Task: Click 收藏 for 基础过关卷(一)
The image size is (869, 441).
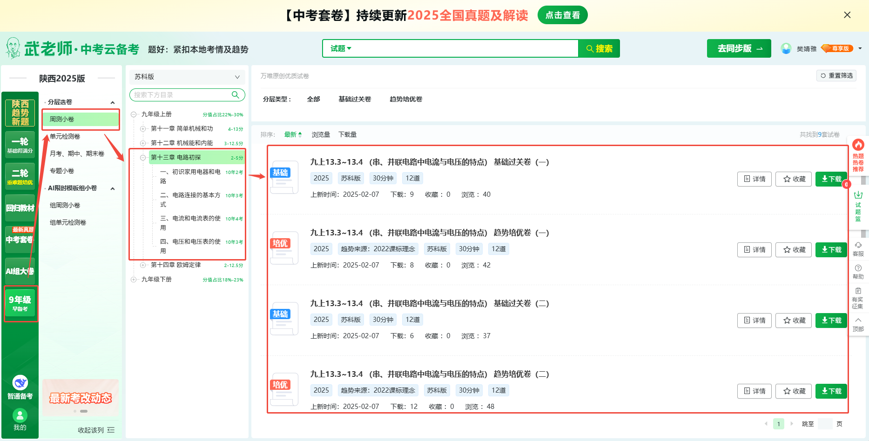Action: 794,179
